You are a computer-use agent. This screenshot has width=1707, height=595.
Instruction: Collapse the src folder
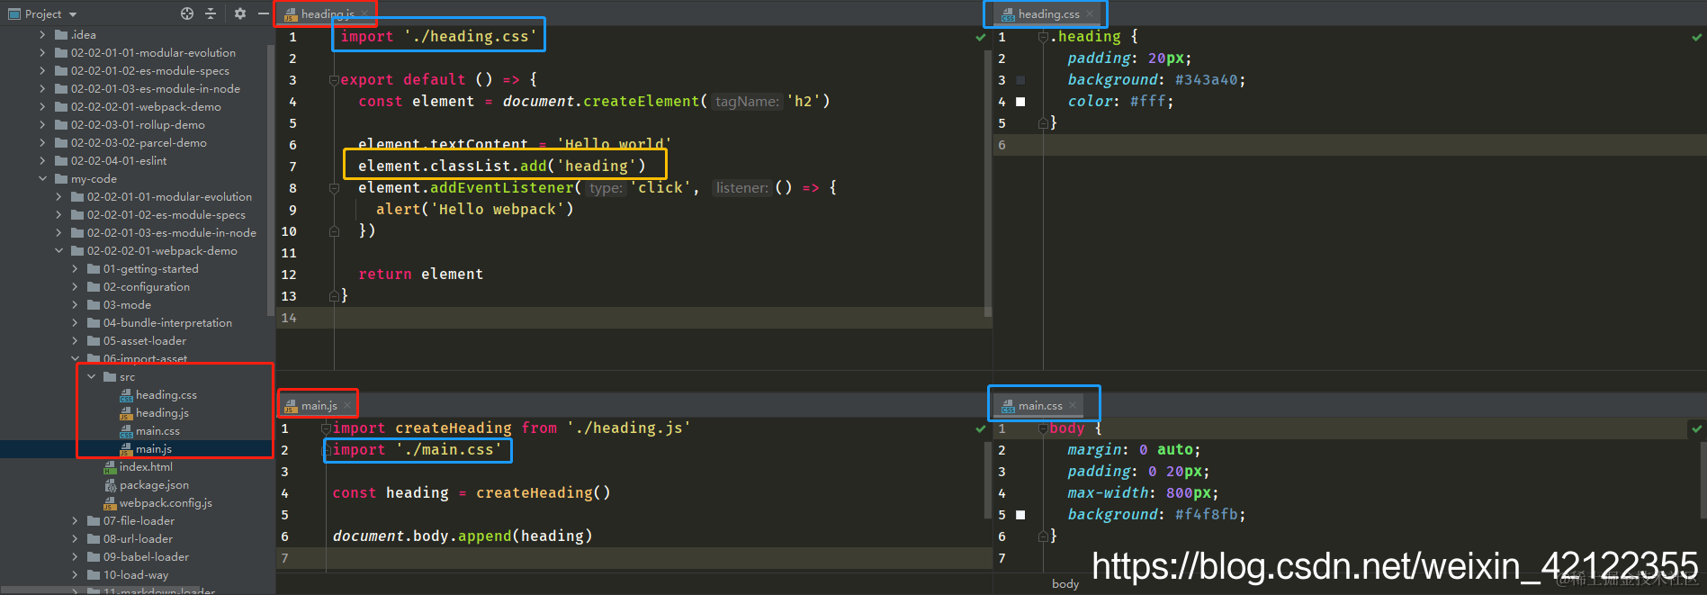click(91, 376)
